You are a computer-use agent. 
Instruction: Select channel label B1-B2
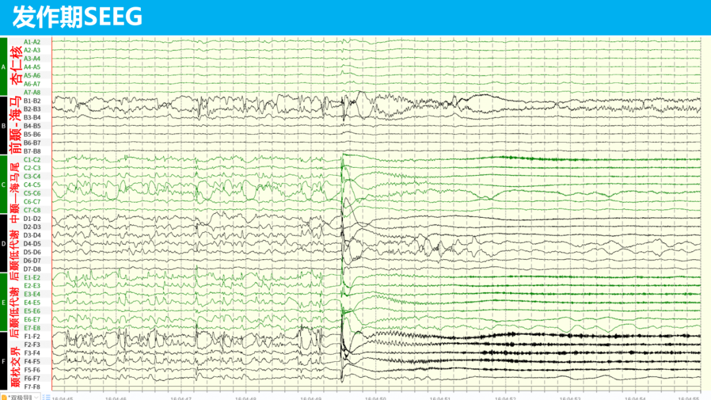pyautogui.click(x=32, y=101)
